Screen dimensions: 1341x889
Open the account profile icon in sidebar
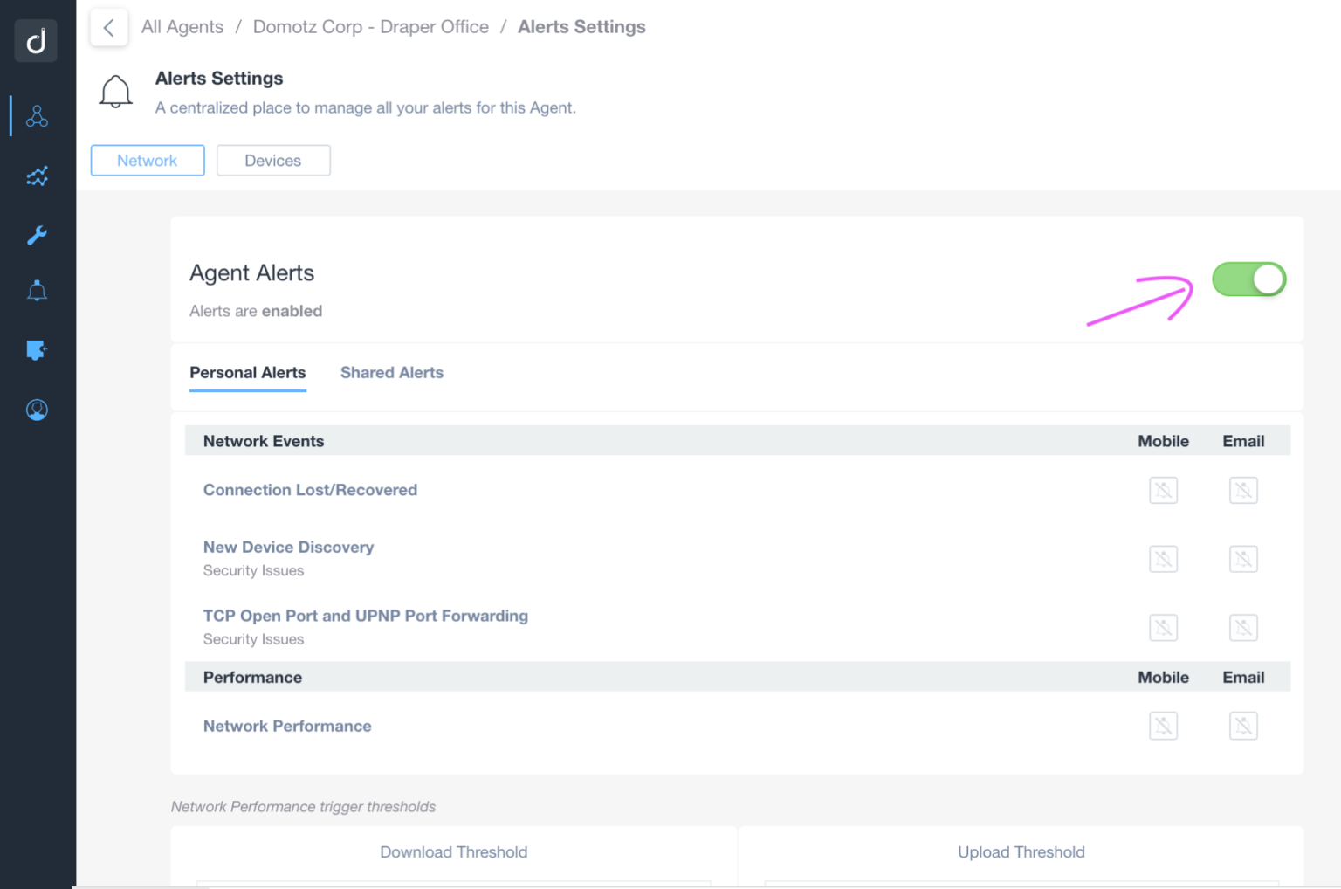(x=37, y=409)
